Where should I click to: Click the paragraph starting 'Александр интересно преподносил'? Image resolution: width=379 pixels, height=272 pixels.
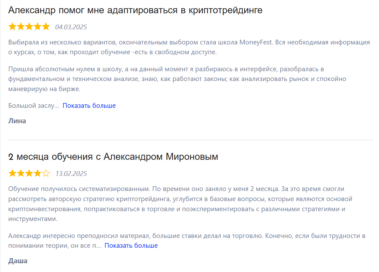point(187,241)
